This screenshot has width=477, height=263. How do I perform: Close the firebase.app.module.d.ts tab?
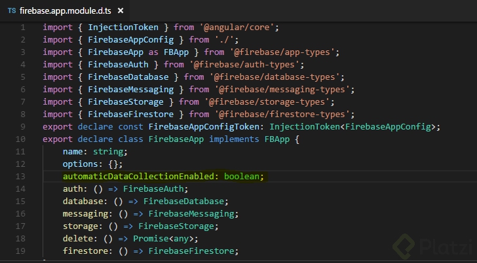coord(121,10)
